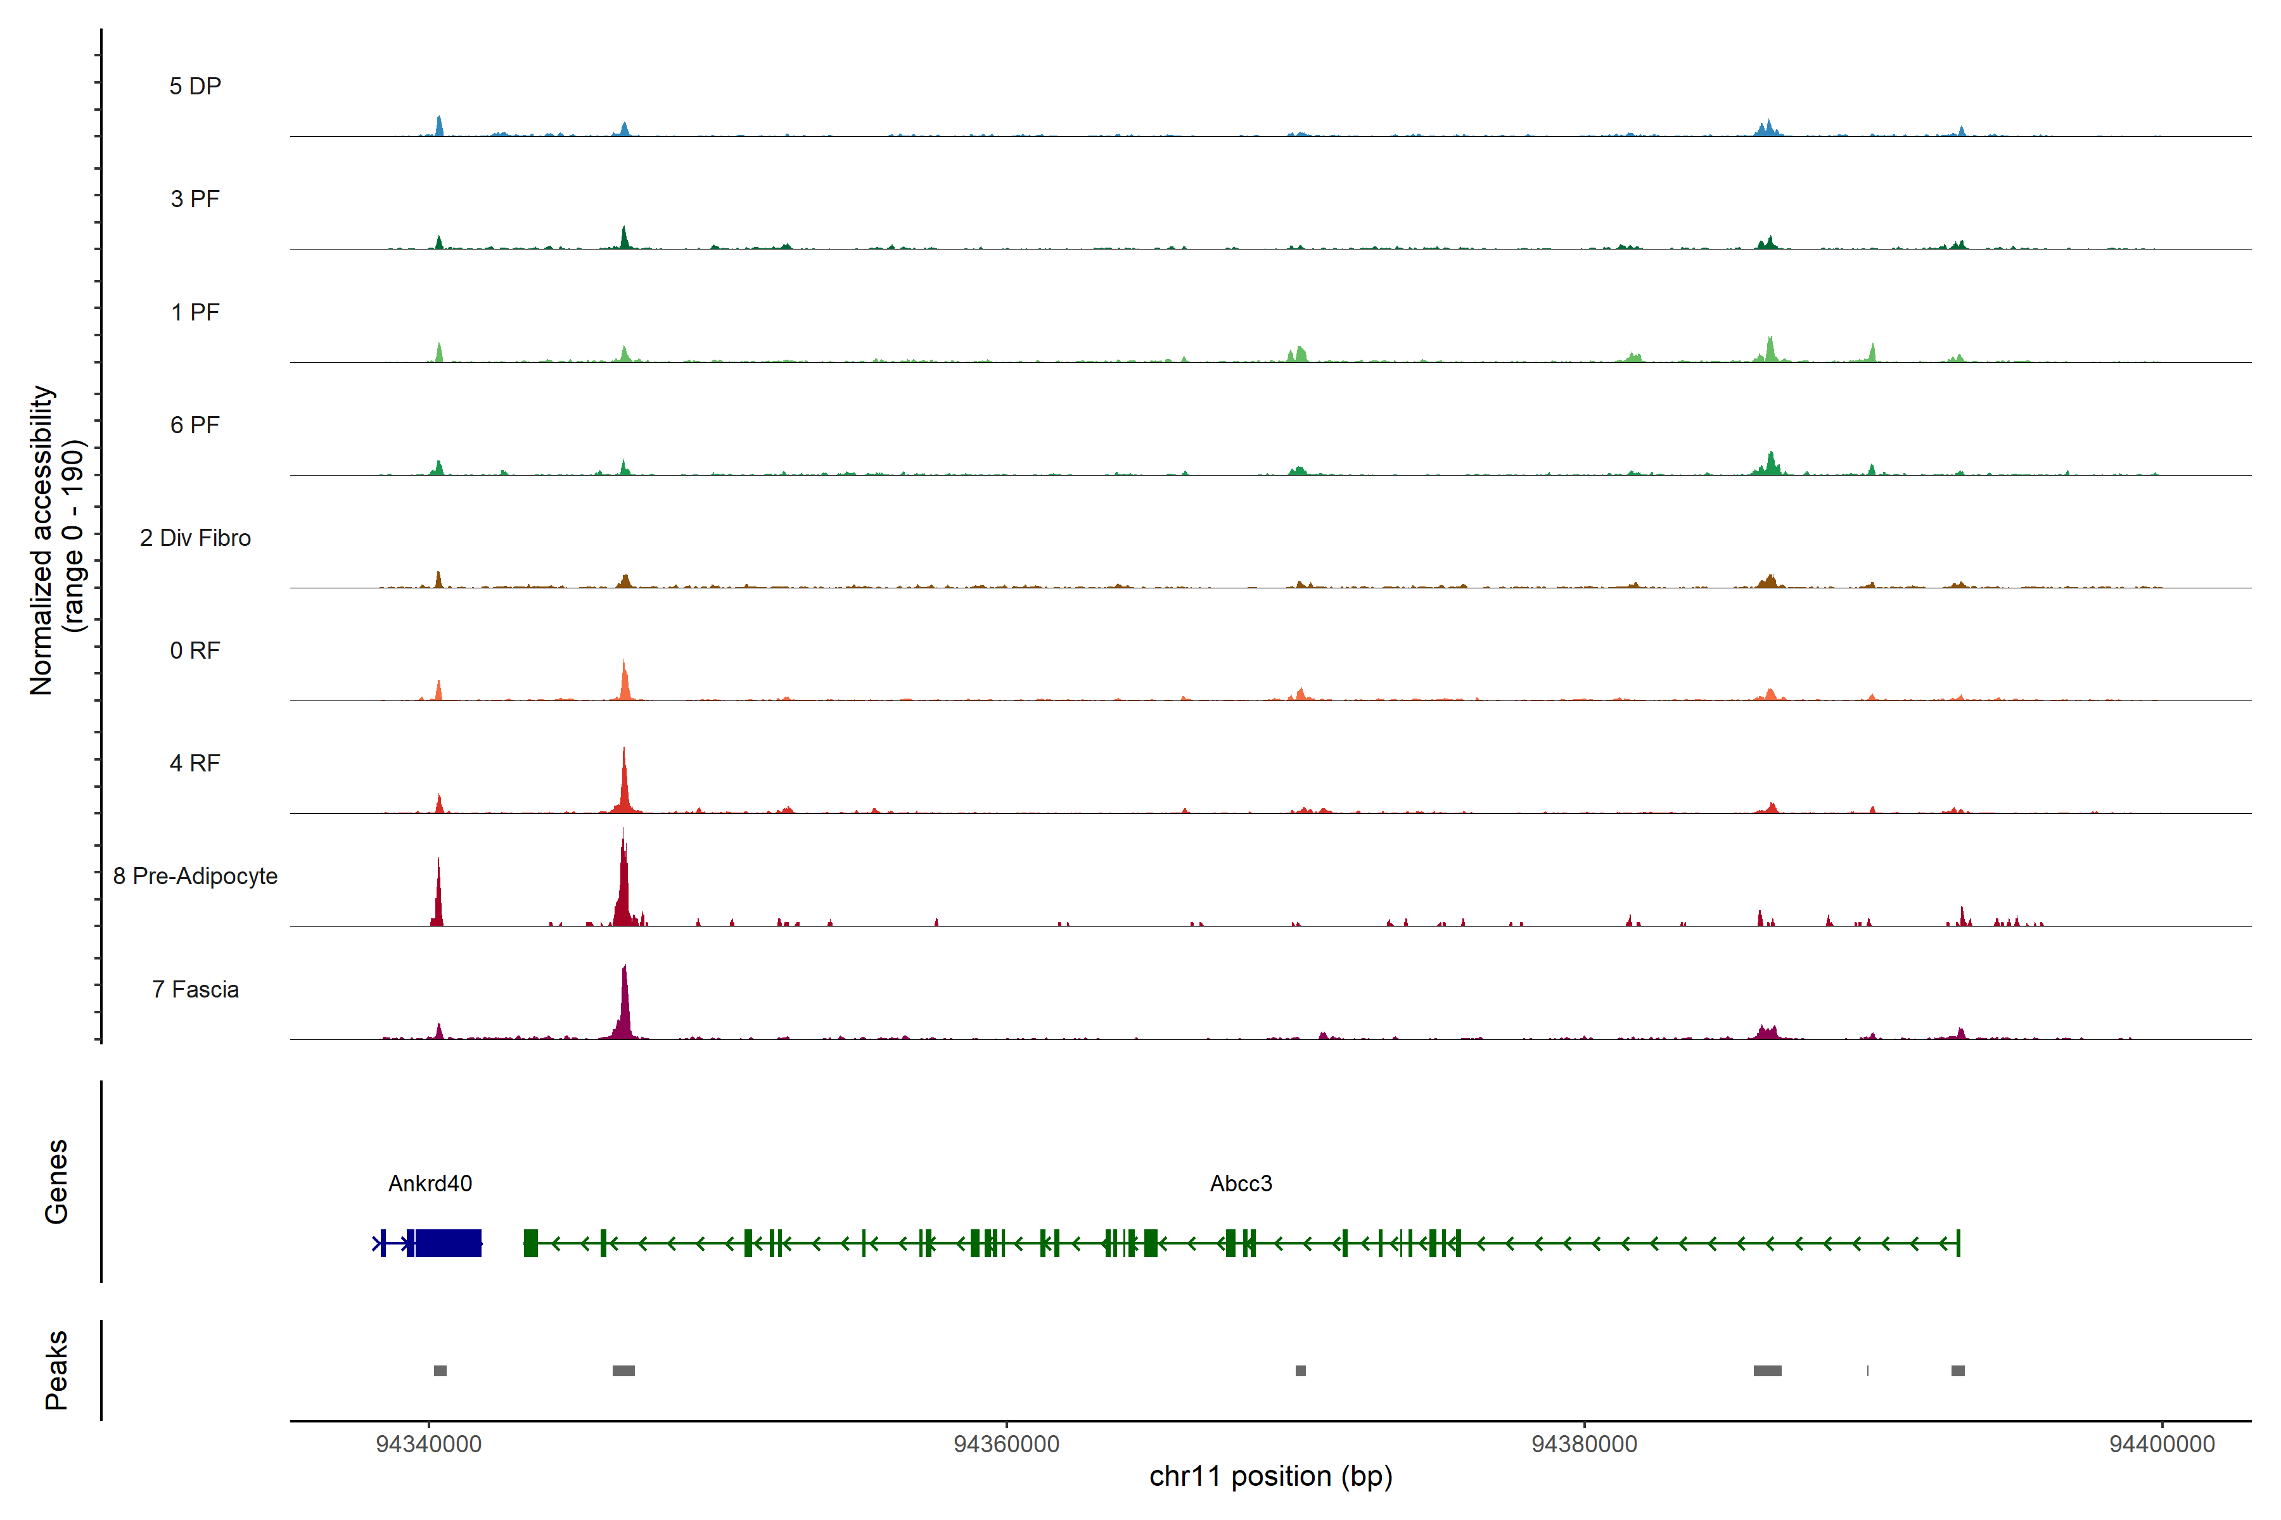This screenshot has width=2281, height=1520.
Task: Click the rightmost gray peak marker
Action: pos(1958,1371)
